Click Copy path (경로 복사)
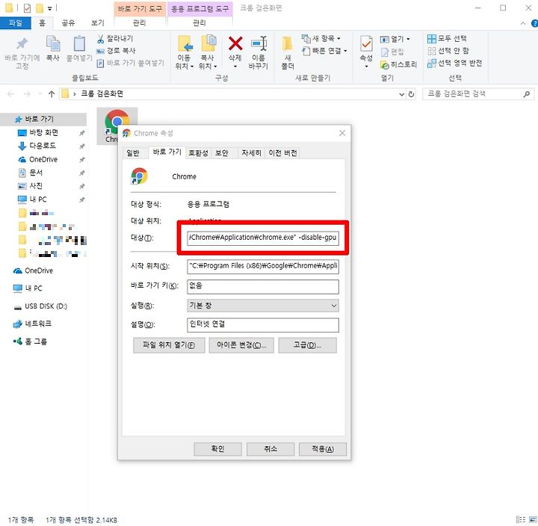Viewport: 538px width, 526px height. point(116,51)
